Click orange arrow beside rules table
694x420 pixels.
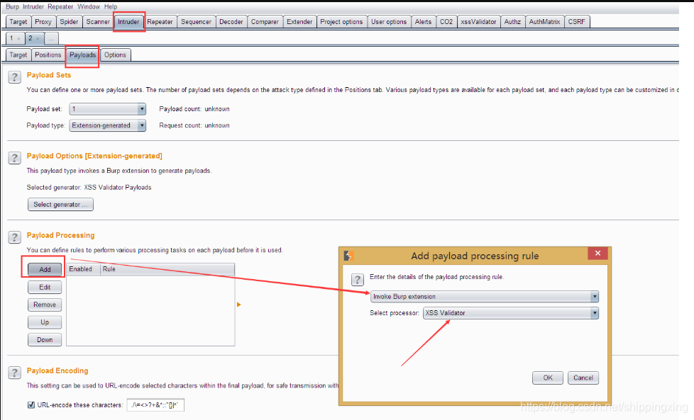click(x=238, y=305)
